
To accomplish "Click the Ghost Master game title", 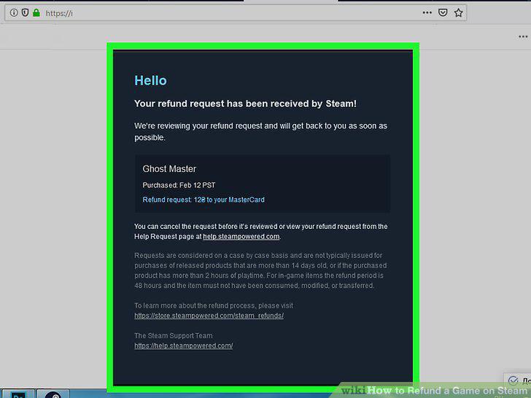I will click(x=169, y=169).
